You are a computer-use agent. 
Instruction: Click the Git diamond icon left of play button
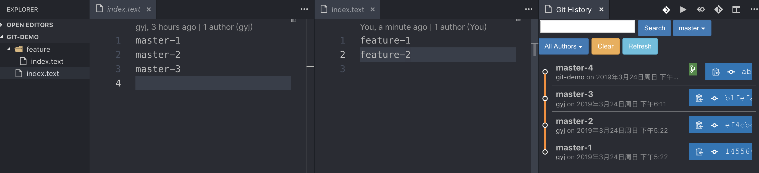(x=666, y=10)
